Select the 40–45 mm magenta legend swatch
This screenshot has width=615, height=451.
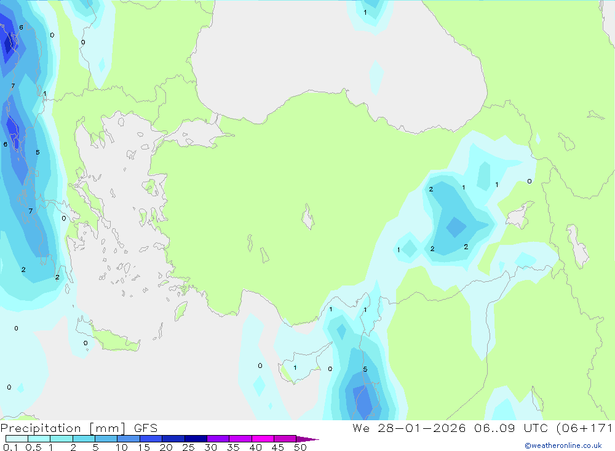[263, 439]
